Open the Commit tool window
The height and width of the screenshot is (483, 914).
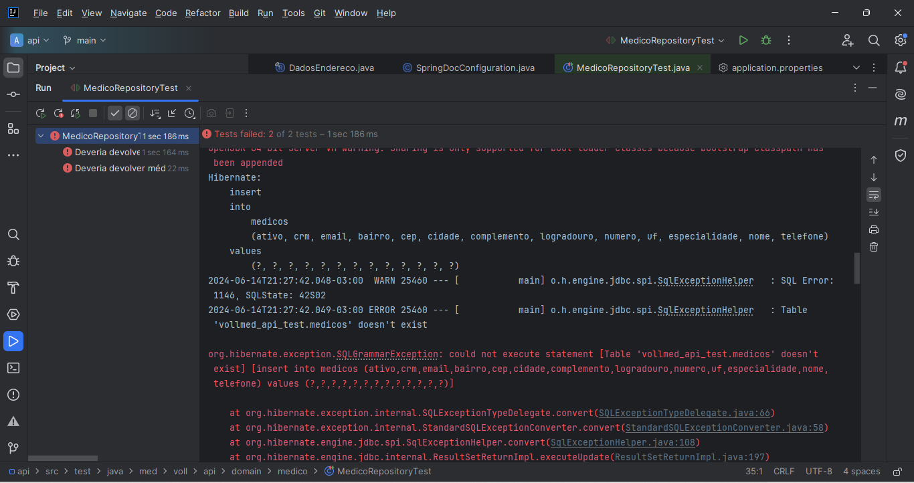pos(13,94)
